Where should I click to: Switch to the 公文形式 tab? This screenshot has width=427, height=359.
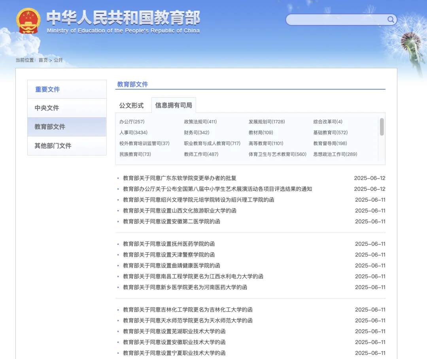pyautogui.click(x=131, y=105)
